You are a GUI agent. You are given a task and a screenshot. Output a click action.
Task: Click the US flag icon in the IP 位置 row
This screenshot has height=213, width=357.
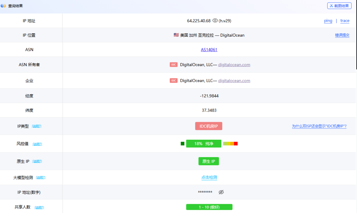click(176, 35)
